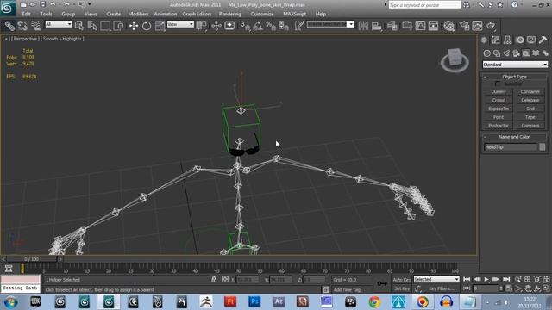
Task: Click the time slider showing 0 / 100
Action: (32, 259)
